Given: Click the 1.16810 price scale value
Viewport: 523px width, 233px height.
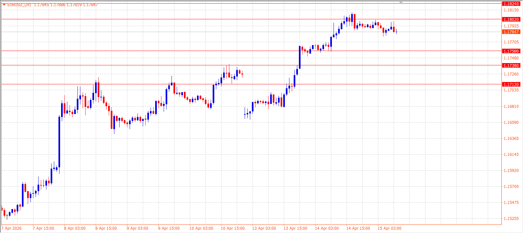Looking at the screenshot, I should 511,107.
